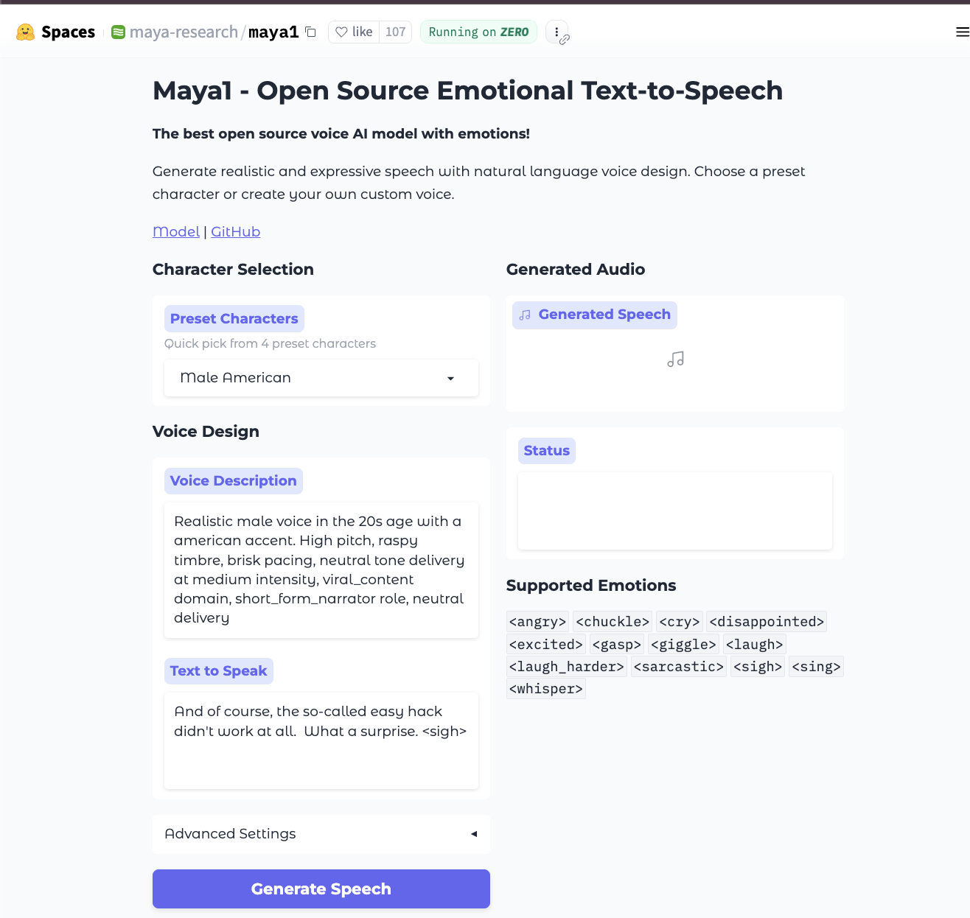Open the hamburger menu at top right
Screen dimensions: 970x918
point(962,32)
